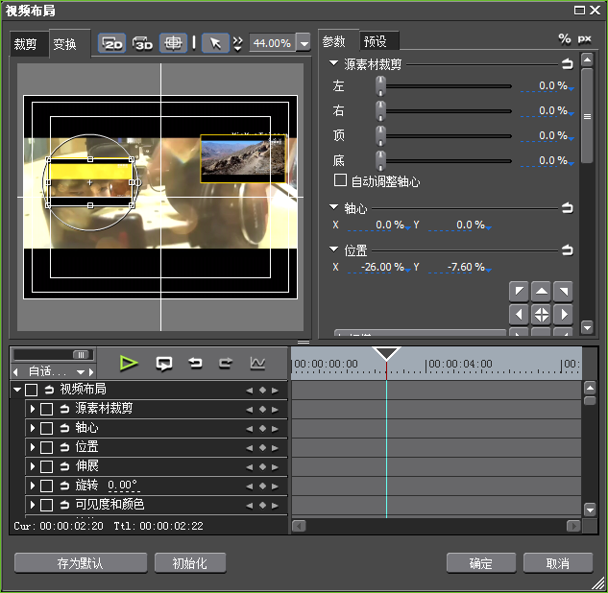Click the redo arrow in timeline toolbar
Image resolution: width=608 pixels, height=593 pixels.
tap(226, 363)
